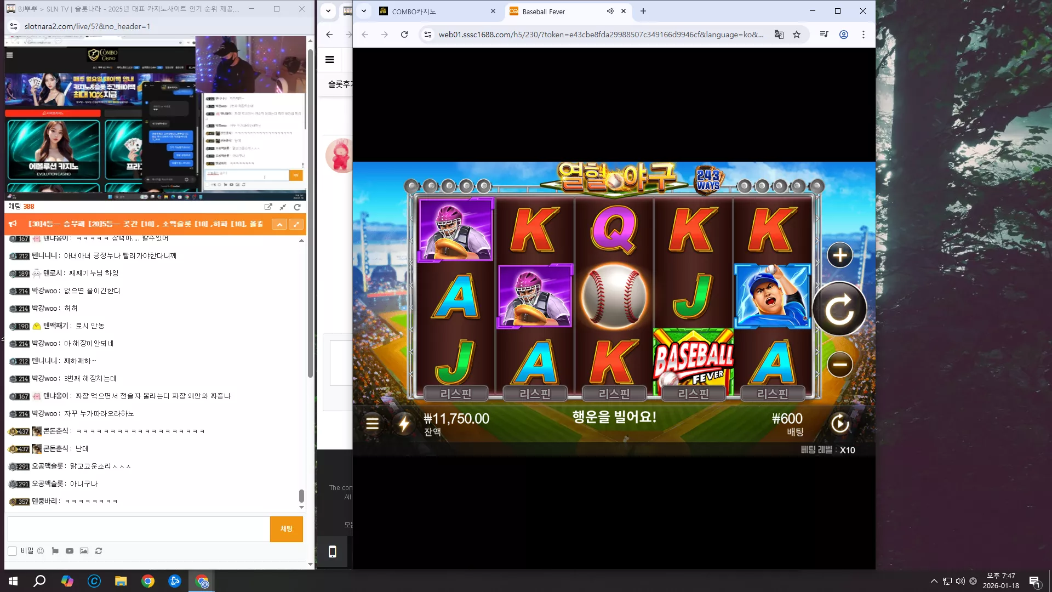
Task: Bookmark this page with the star icon
Action: 797,35
